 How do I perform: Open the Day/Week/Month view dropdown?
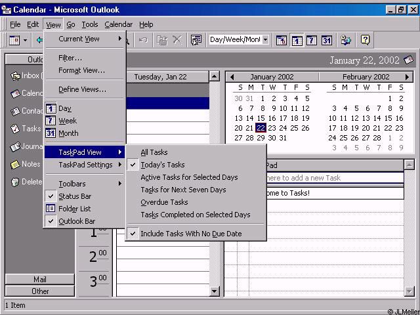(x=265, y=40)
